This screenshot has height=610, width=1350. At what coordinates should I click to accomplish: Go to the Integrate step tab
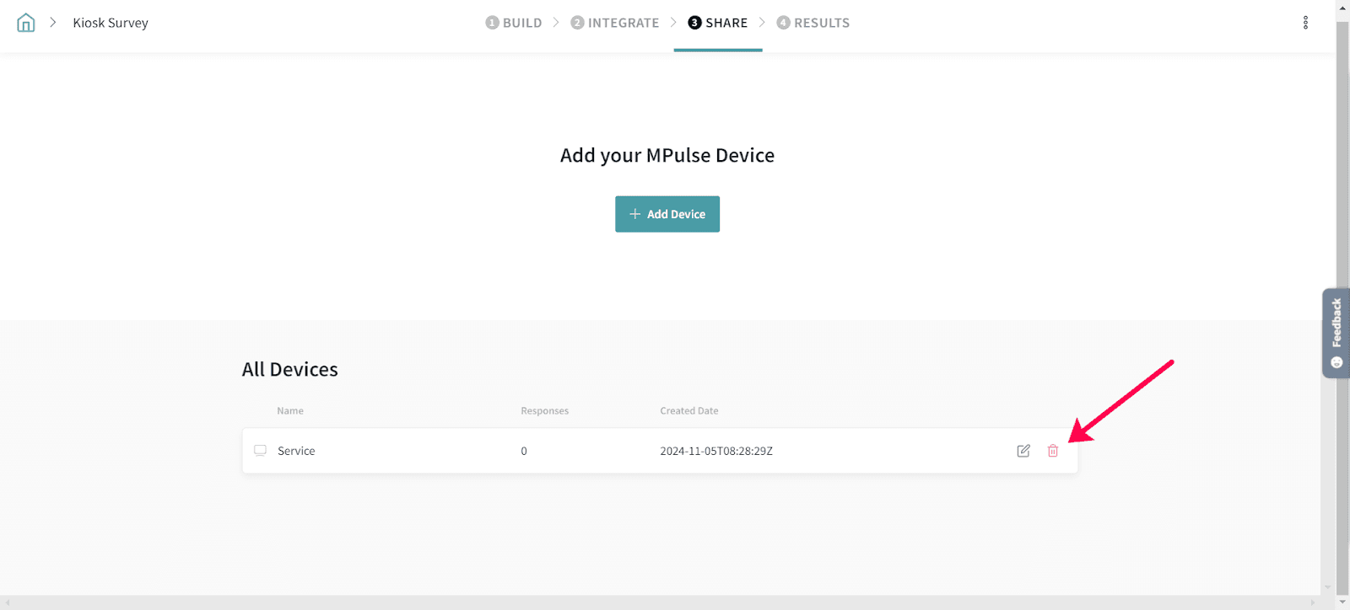coord(615,23)
